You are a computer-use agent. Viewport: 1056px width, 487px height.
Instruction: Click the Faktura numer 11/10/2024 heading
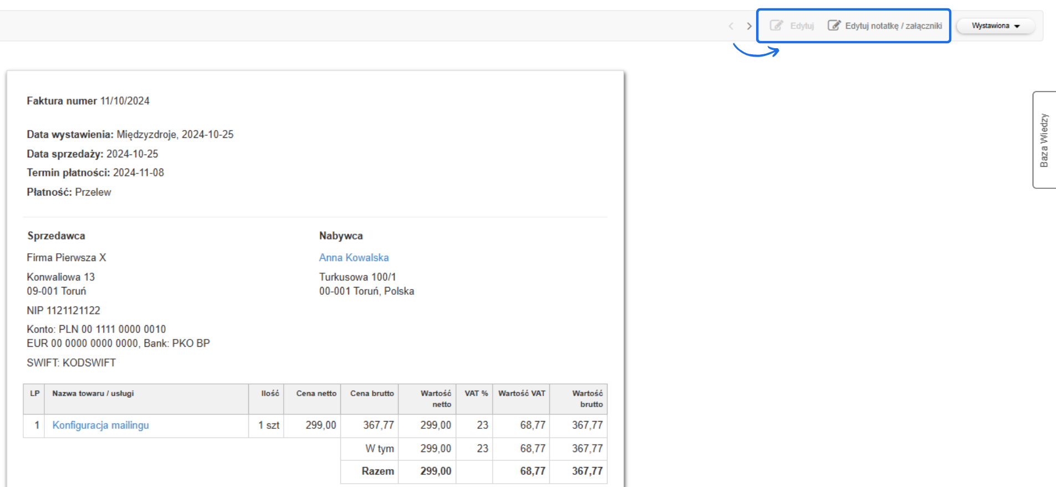click(88, 101)
